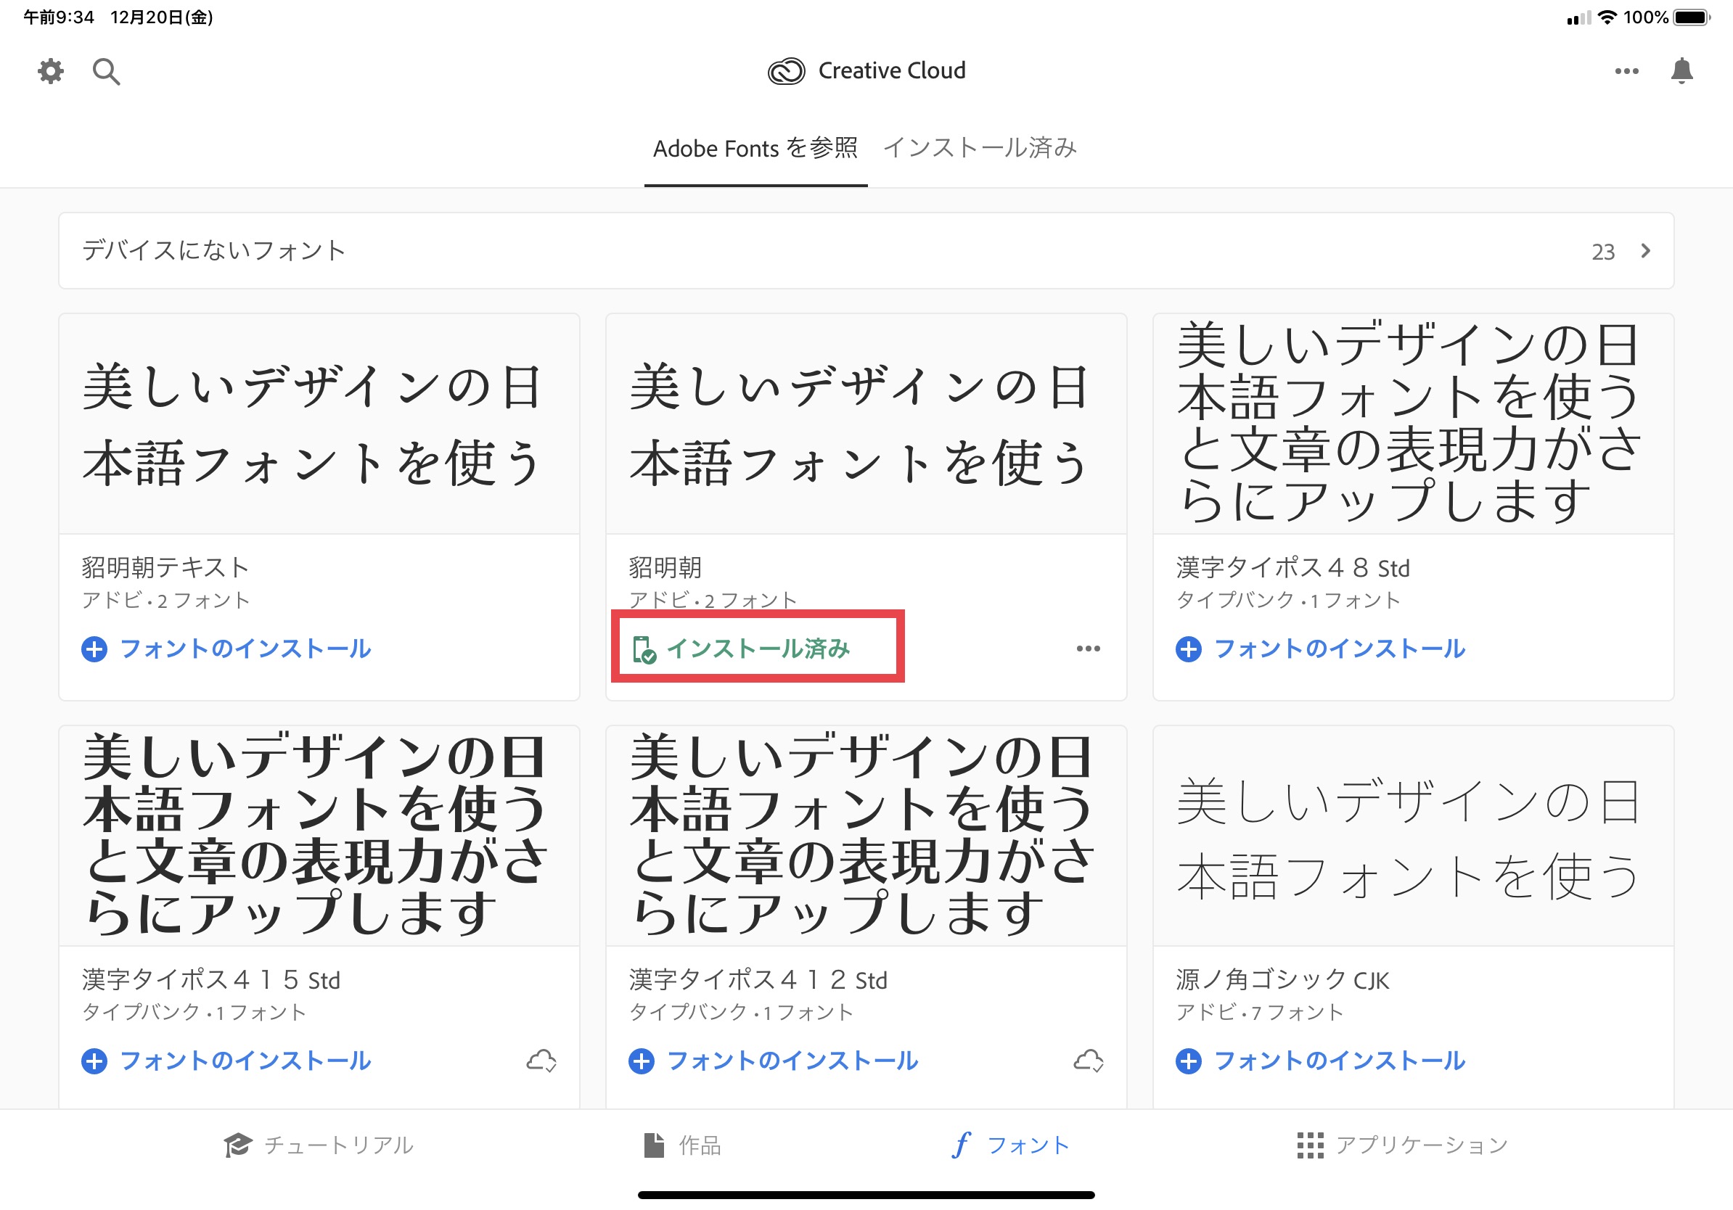The width and height of the screenshot is (1733, 1210).
Task: Tap cloud sync icon on 漢字タイポス412 Std
Action: [x=1089, y=1061]
